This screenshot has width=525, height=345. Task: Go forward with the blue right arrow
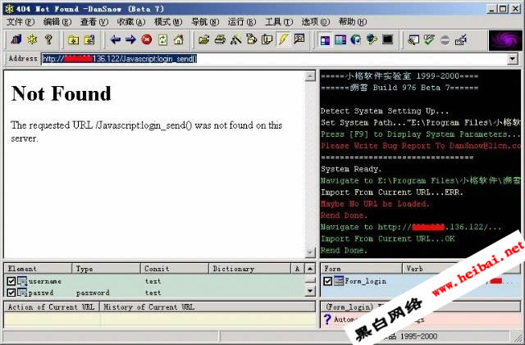tap(130, 40)
